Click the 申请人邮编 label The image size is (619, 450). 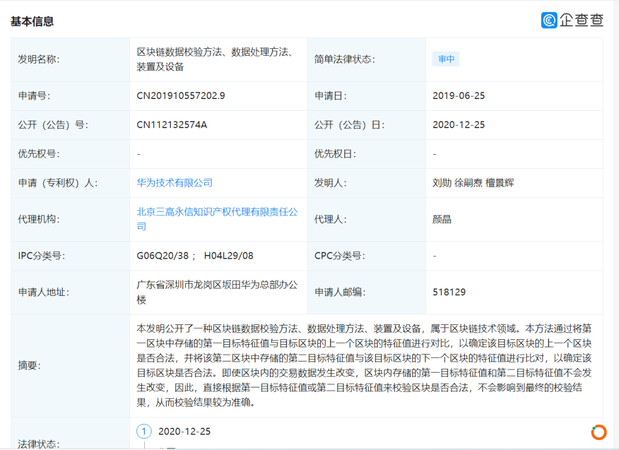point(340,293)
